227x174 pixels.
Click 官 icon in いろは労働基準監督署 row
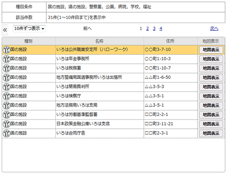pos(6,115)
